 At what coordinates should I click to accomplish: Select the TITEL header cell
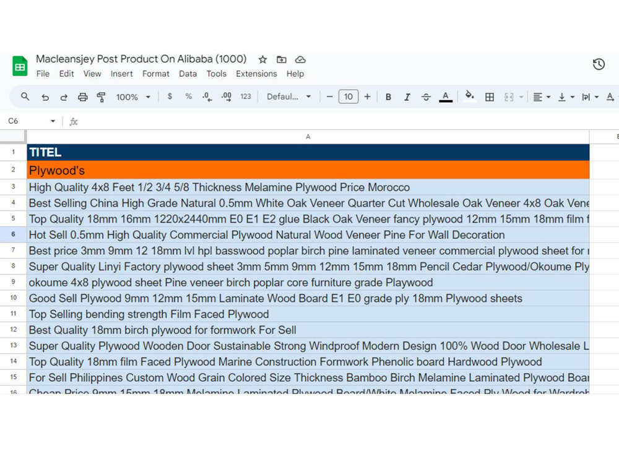click(x=308, y=152)
